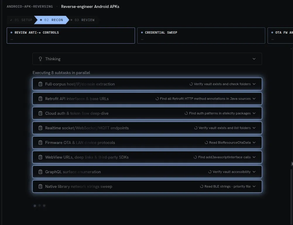The height and width of the screenshot is (225, 293).
Task: Click clipboard icon for Realtime socket endpoints
Action: pyautogui.click(x=40, y=128)
